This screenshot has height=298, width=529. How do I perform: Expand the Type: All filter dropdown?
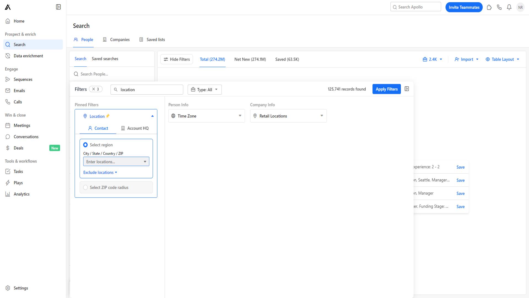(x=204, y=89)
